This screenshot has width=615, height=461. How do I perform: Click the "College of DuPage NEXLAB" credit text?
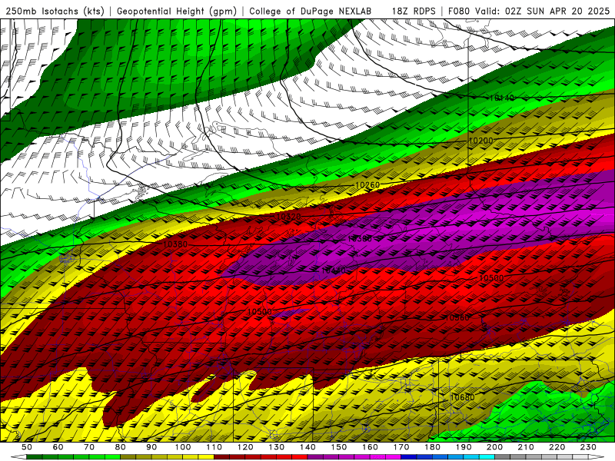tap(311, 11)
